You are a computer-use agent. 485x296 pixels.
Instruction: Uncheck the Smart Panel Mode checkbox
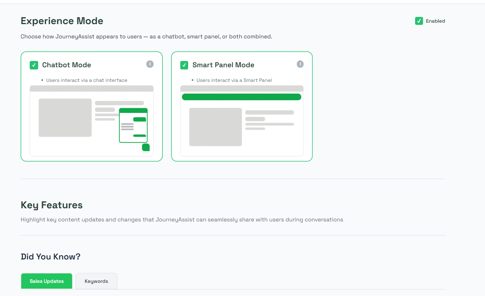point(184,65)
